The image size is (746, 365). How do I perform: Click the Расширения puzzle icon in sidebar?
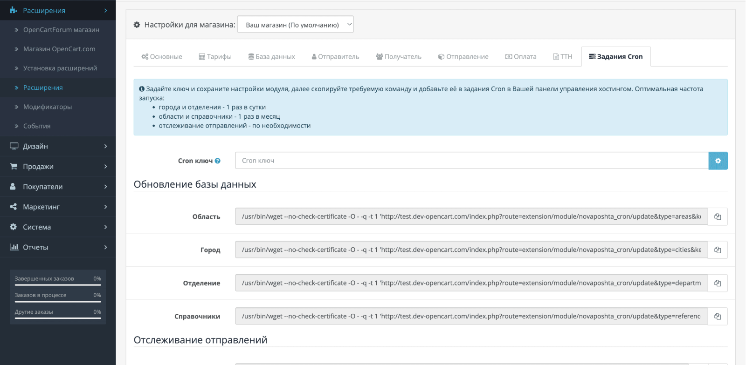click(x=13, y=10)
